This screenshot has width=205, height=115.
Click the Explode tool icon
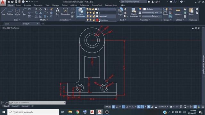click(51, 13)
